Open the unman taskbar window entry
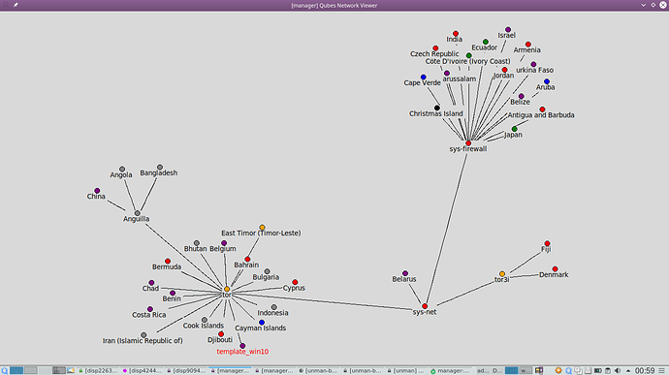The width and height of the screenshot is (669, 375). (406, 371)
